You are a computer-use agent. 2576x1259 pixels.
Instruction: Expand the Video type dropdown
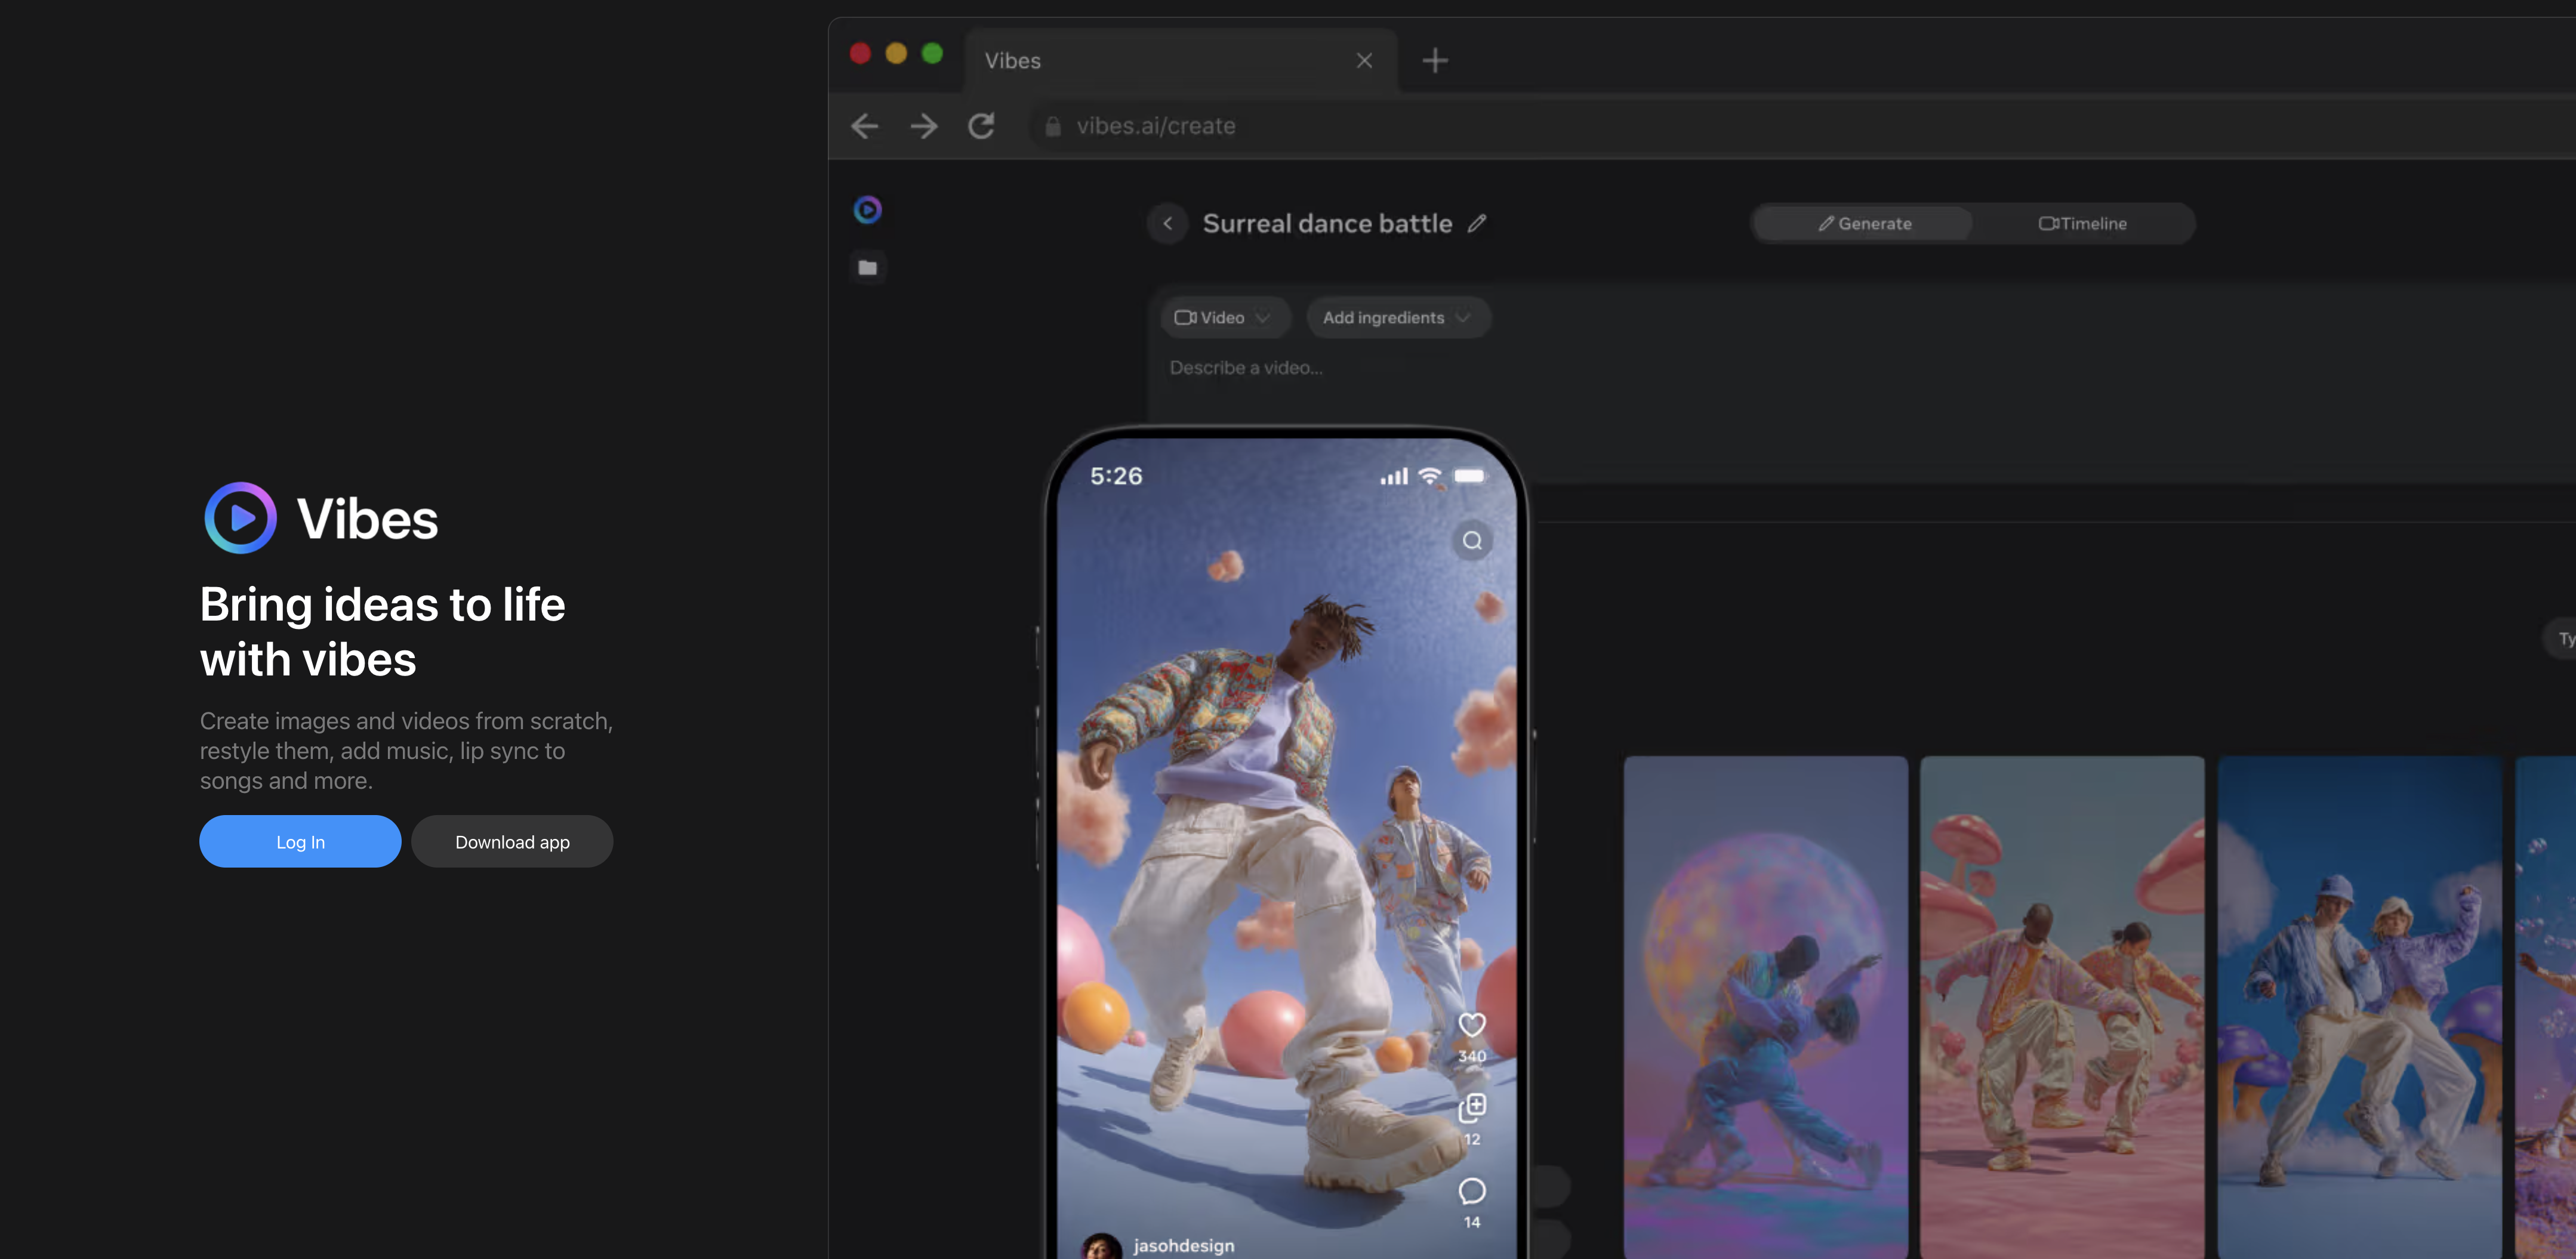tap(1223, 317)
